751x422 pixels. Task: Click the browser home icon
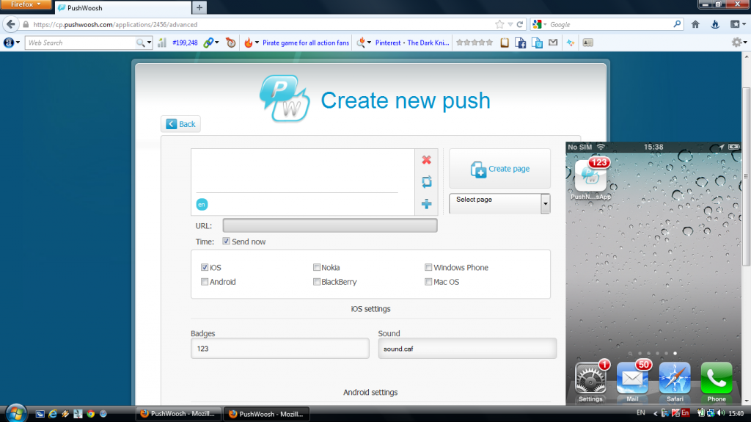(695, 24)
